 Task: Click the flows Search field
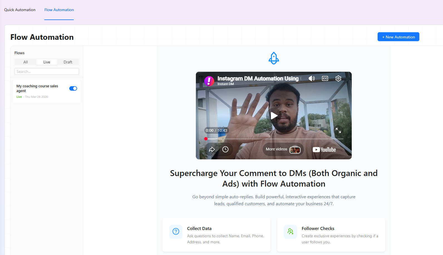[x=47, y=71]
